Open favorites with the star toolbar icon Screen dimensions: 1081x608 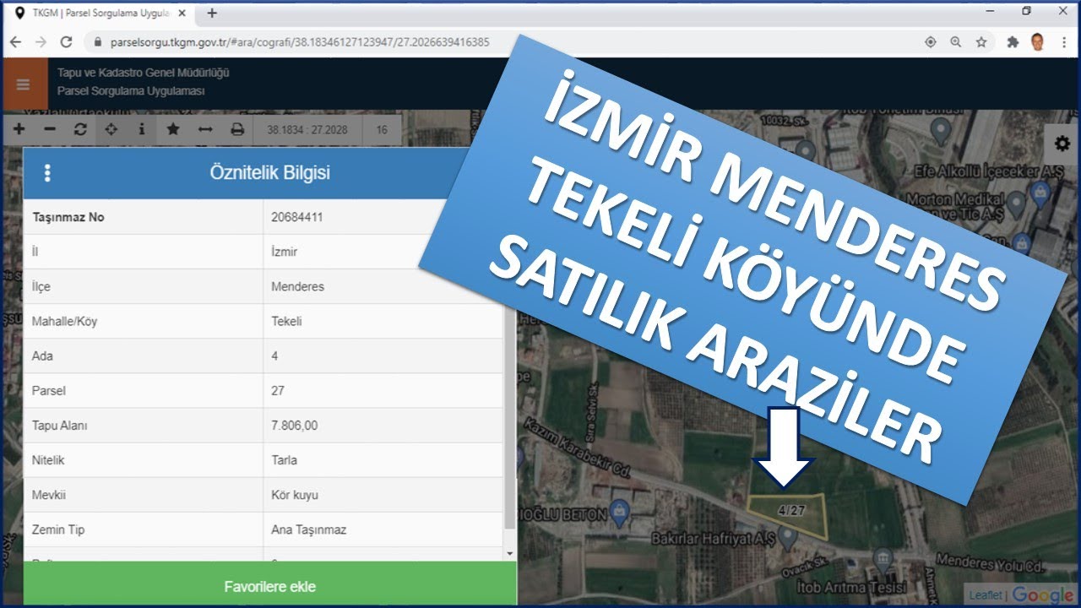[x=173, y=130]
